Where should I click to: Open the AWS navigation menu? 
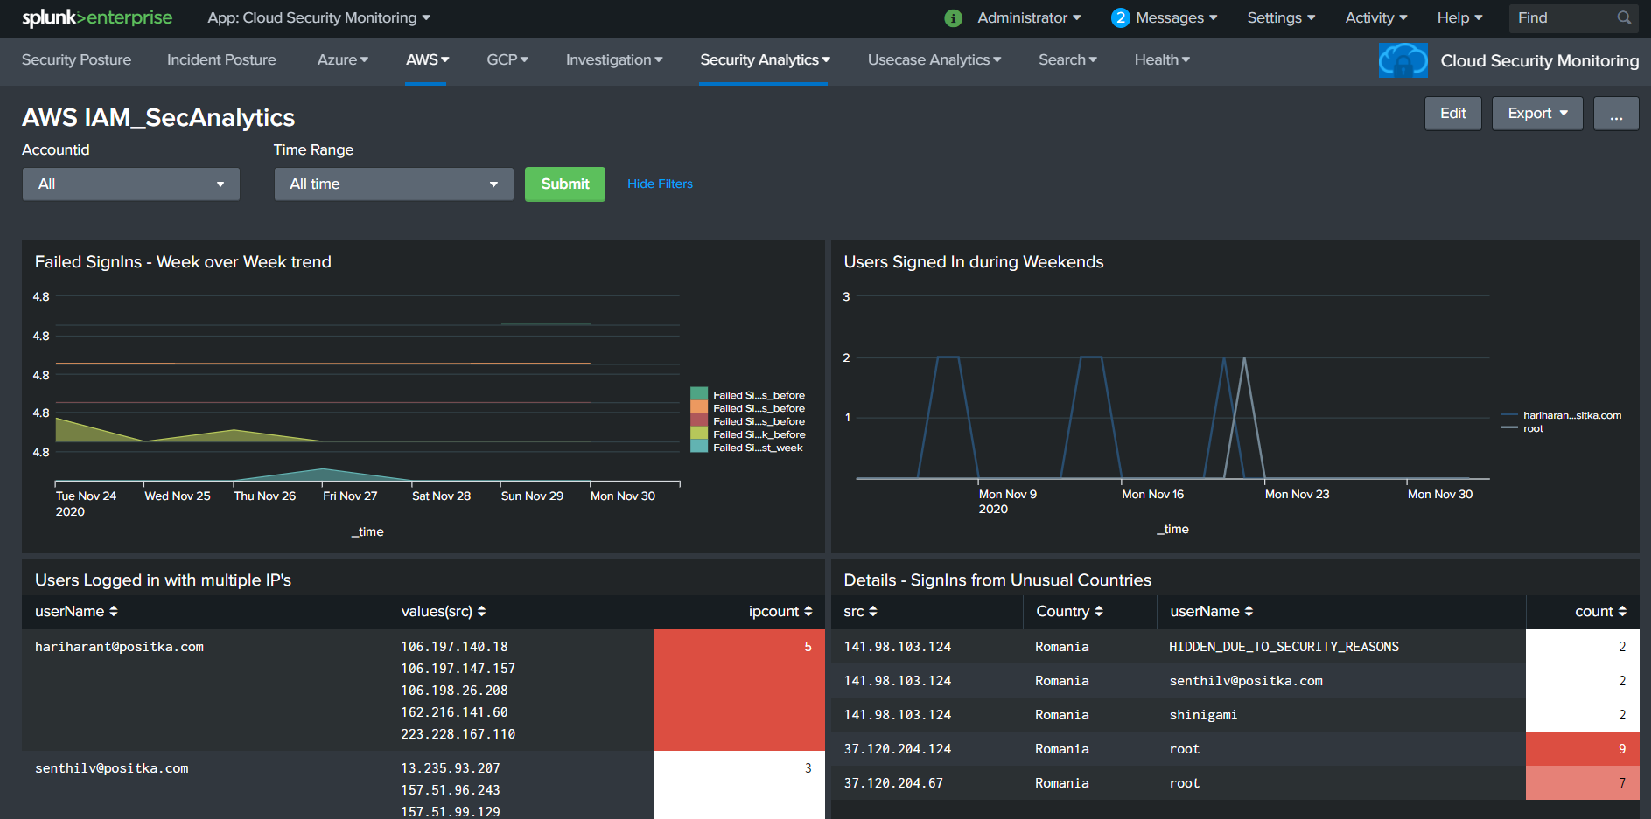point(427,59)
